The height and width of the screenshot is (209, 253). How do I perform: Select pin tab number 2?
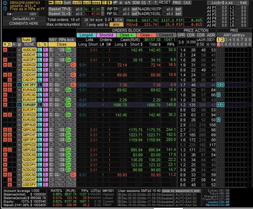coord(222,40)
